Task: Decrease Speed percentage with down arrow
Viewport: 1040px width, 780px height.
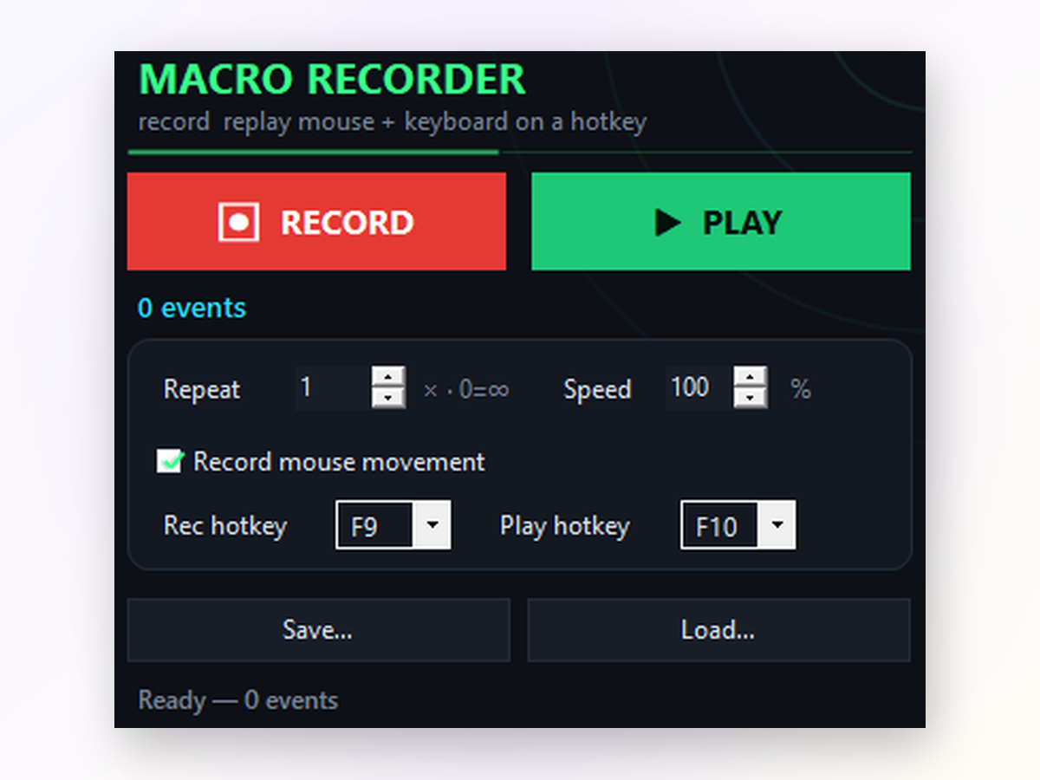Action: (751, 398)
